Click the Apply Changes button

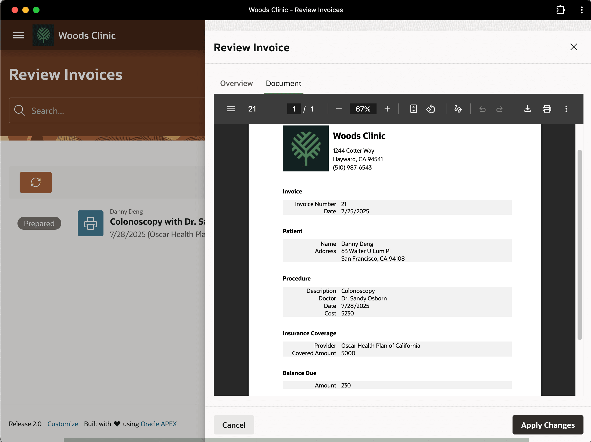click(x=548, y=425)
